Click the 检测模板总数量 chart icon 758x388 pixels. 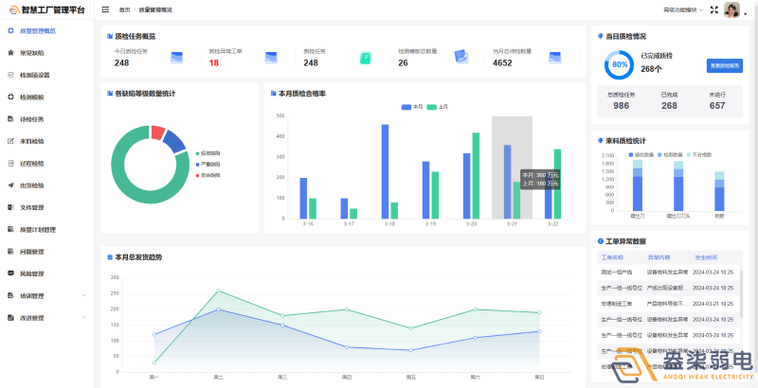(461, 57)
